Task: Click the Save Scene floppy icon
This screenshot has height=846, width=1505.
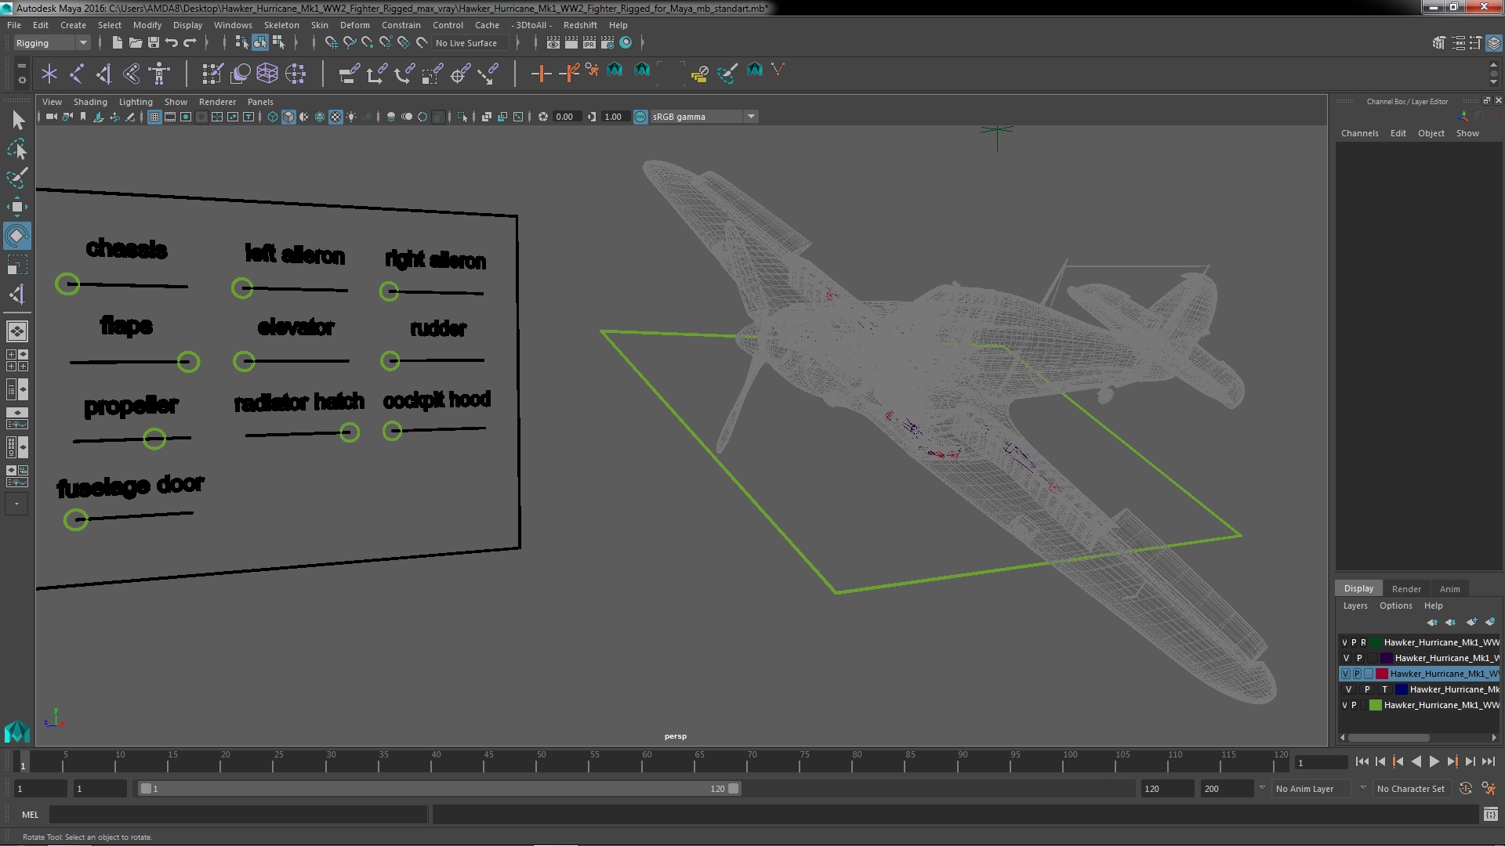Action: [154, 43]
